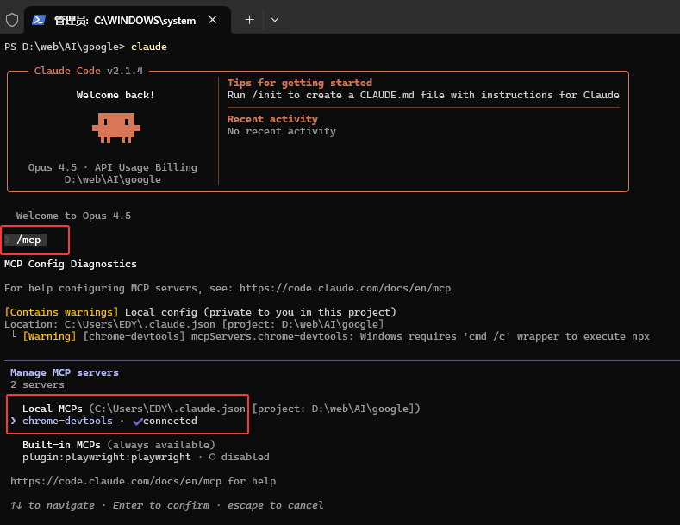Click the Manage MCP servers heading
680x525 pixels.
coord(65,372)
